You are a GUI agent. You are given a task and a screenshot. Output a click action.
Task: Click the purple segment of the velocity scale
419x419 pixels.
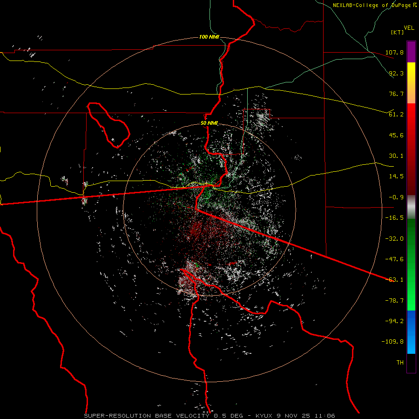[x=411, y=52]
